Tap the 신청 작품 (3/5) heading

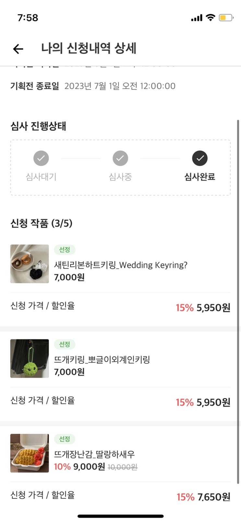tap(41, 223)
